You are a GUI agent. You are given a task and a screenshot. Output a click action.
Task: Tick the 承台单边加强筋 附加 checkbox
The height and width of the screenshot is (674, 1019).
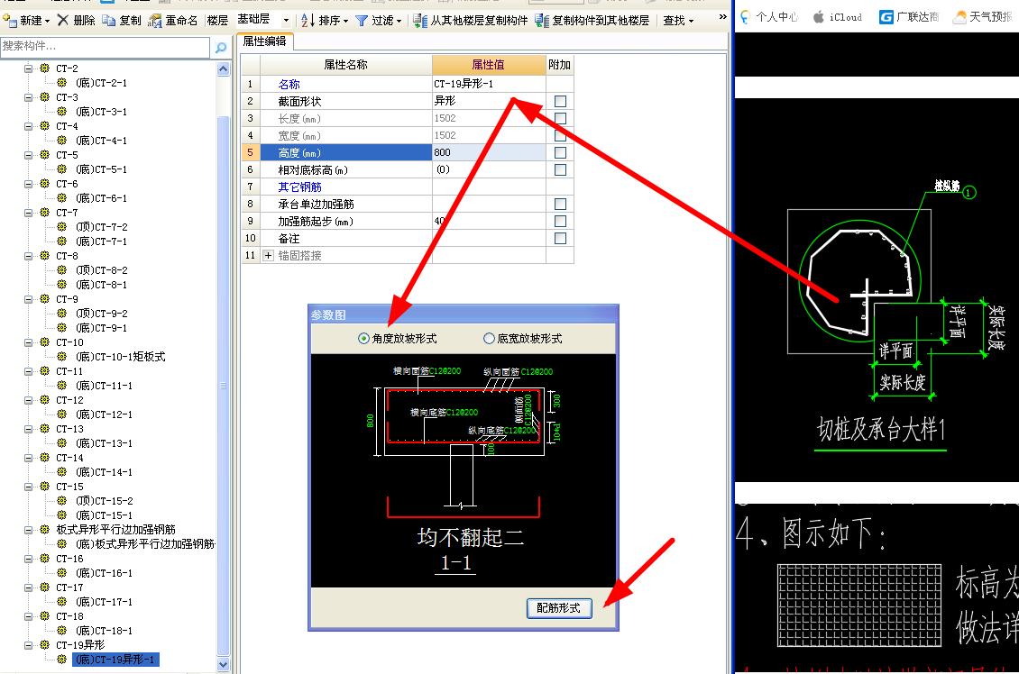[560, 204]
